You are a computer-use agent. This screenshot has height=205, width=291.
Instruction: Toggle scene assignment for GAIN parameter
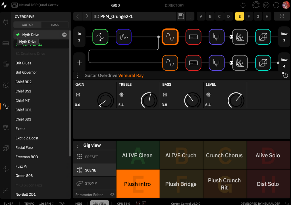[78, 95]
